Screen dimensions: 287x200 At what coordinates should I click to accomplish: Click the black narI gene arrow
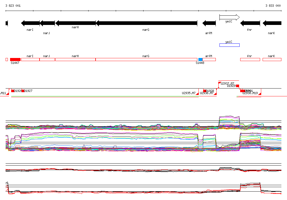30,23
